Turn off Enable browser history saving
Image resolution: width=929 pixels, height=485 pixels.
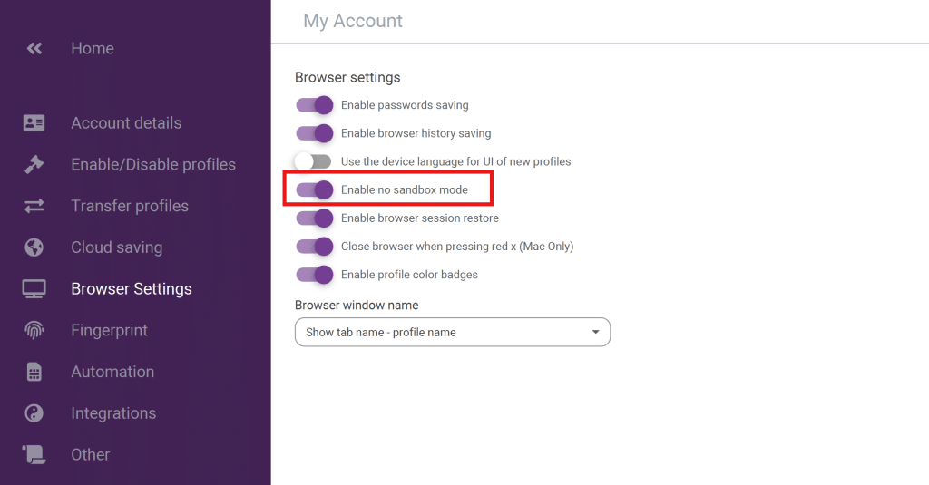(x=314, y=133)
